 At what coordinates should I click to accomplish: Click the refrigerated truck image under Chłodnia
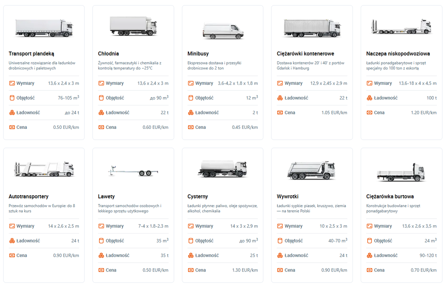point(133,26)
